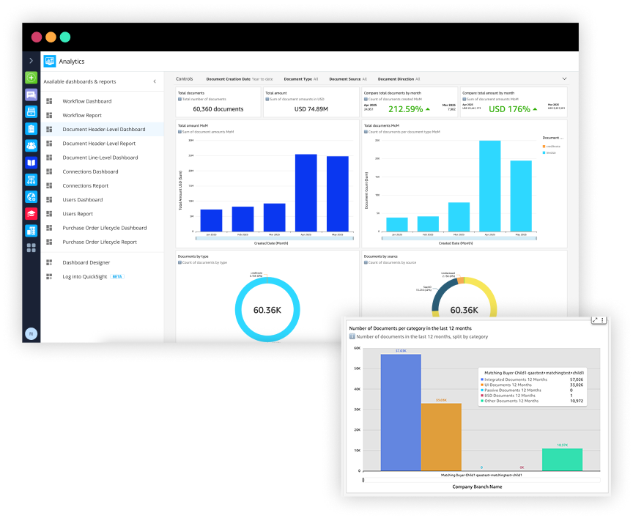Open Purchase Order Lifecycle Dashboard
Image resolution: width=633 pixels, height=518 pixels.
pyautogui.click(x=105, y=228)
